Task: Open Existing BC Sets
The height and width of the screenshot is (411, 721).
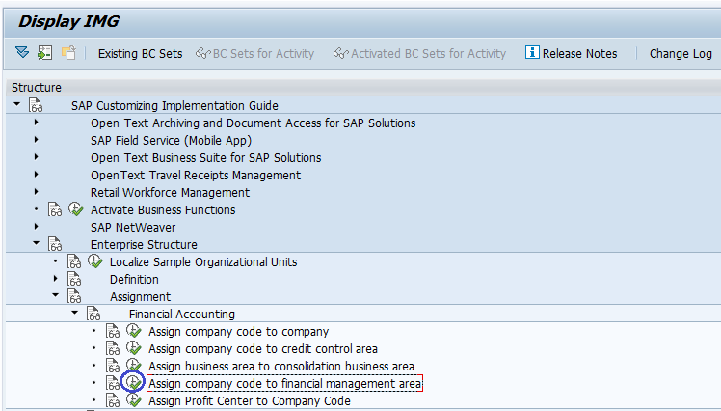Action: coord(140,54)
